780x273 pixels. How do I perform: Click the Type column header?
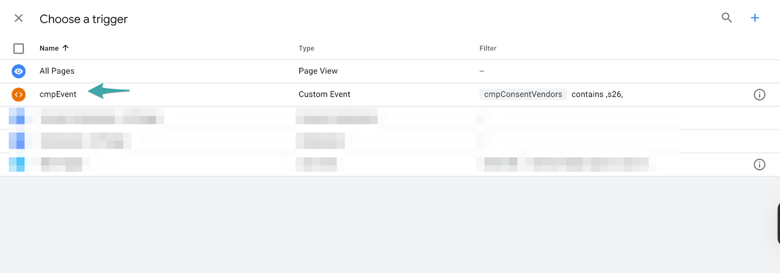pyautogui.click(x=306, y=48)
